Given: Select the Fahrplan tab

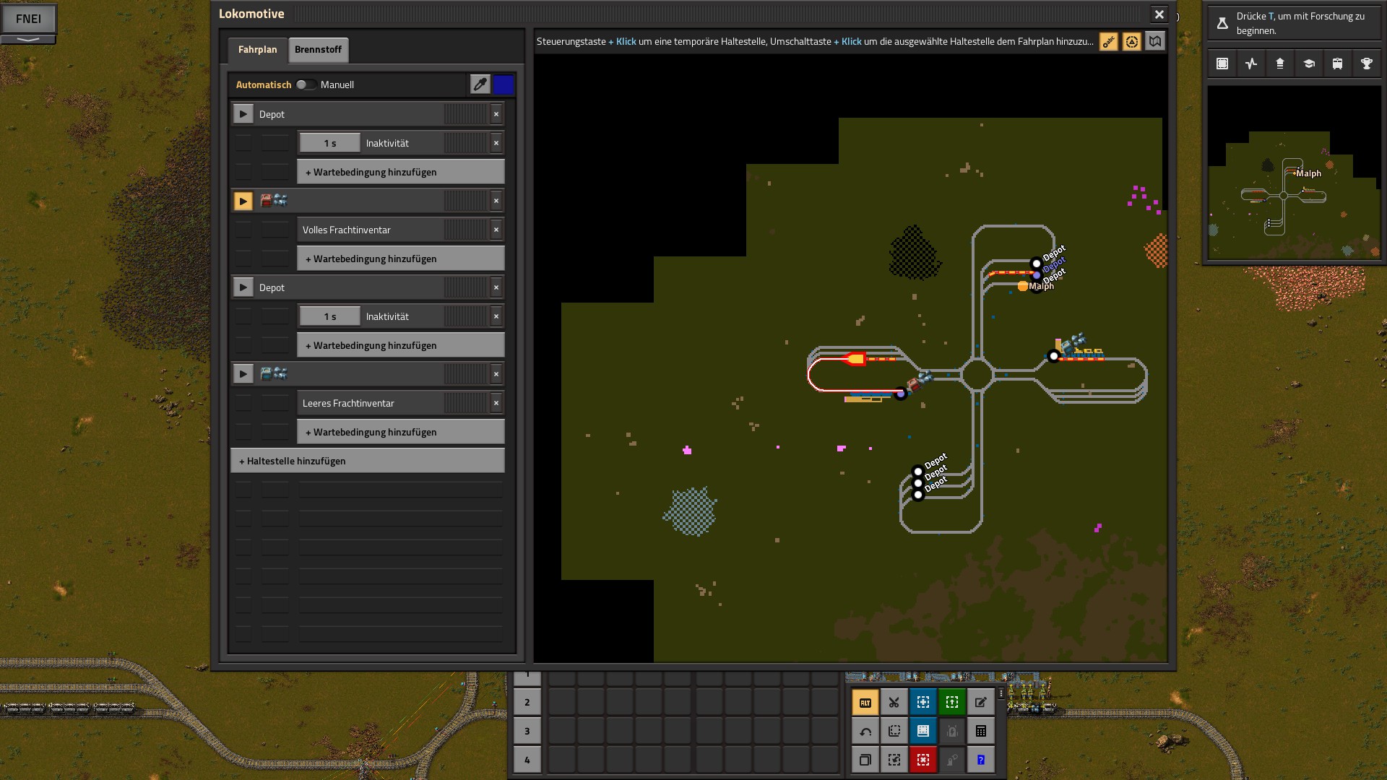Looking at the screenshot, I should 257,49.
